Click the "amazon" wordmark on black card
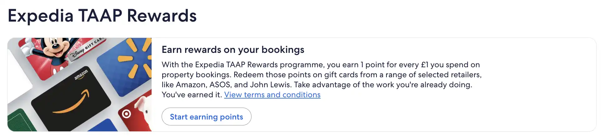Image resolution: width=602 pixels, height=137 pixels. tap(81, 75)
